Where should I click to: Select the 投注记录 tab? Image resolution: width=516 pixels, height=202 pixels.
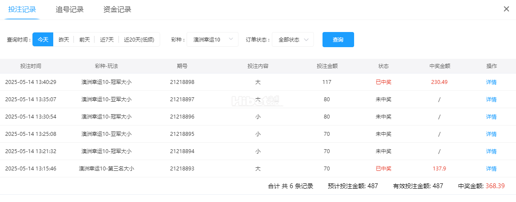[x=22, y=10]
